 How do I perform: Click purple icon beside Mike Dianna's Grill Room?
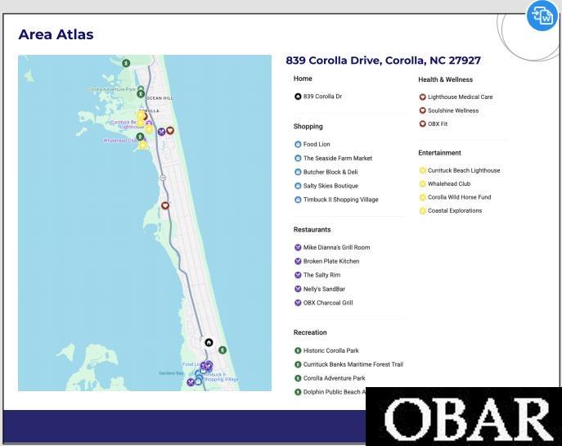click(298, 247)
